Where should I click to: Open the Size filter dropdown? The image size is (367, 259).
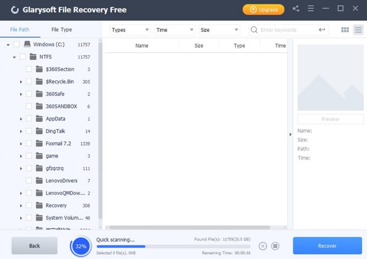click(x=219, y=30)
